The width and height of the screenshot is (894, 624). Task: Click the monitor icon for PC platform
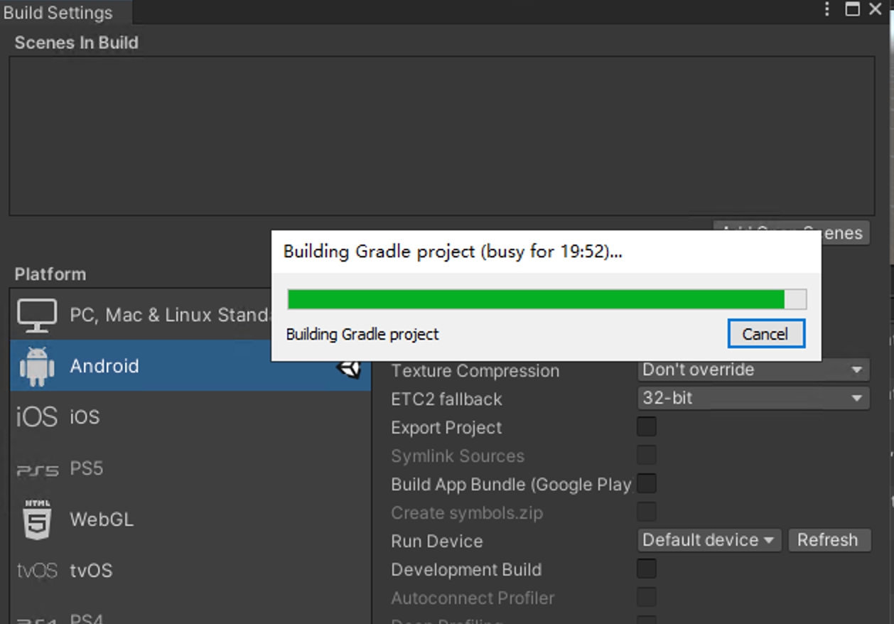coord(37,315)
